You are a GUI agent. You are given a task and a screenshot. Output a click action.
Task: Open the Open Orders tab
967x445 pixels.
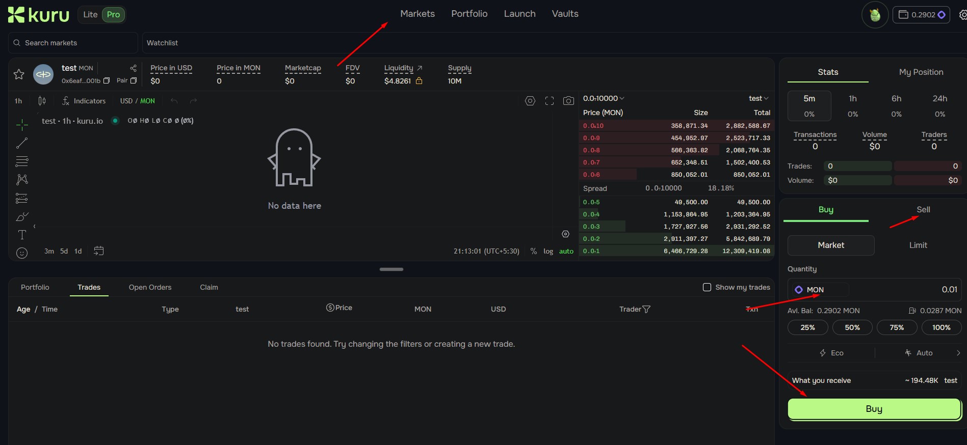(150, 287)
